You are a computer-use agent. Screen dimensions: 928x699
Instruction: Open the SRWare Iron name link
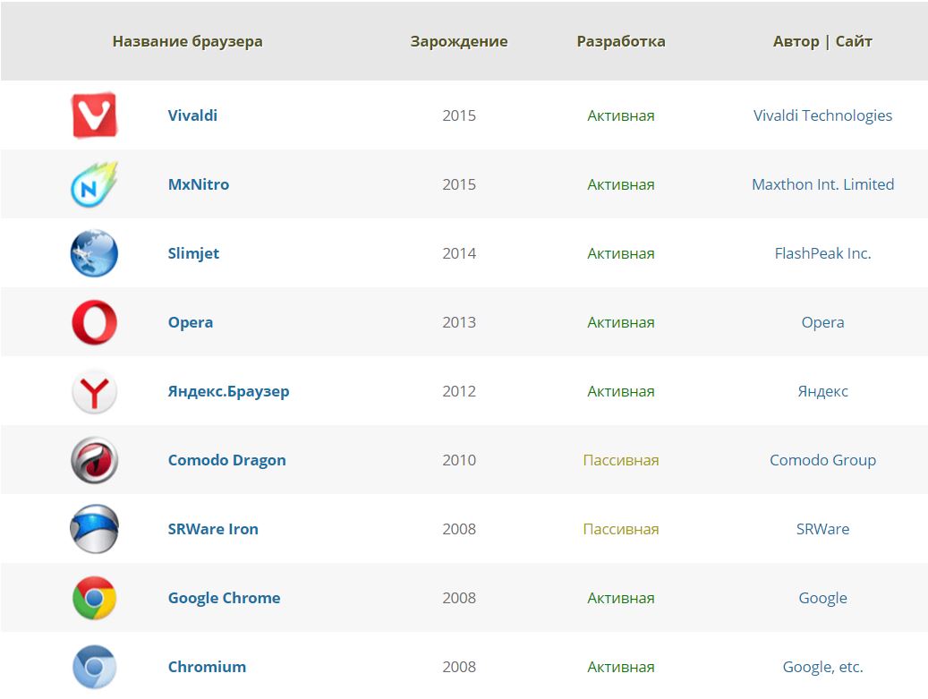coord(212,529)
